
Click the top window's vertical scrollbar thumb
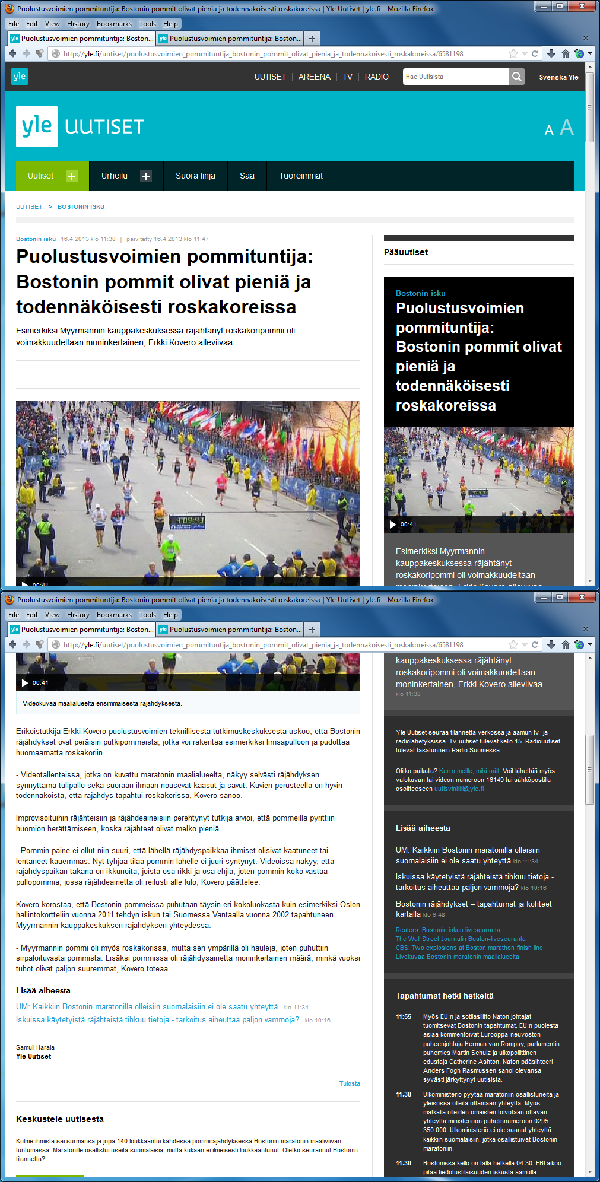pyautogui.click(x=589, y=108)
